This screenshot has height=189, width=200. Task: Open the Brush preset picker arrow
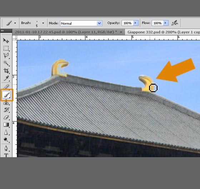coord(43,23)
